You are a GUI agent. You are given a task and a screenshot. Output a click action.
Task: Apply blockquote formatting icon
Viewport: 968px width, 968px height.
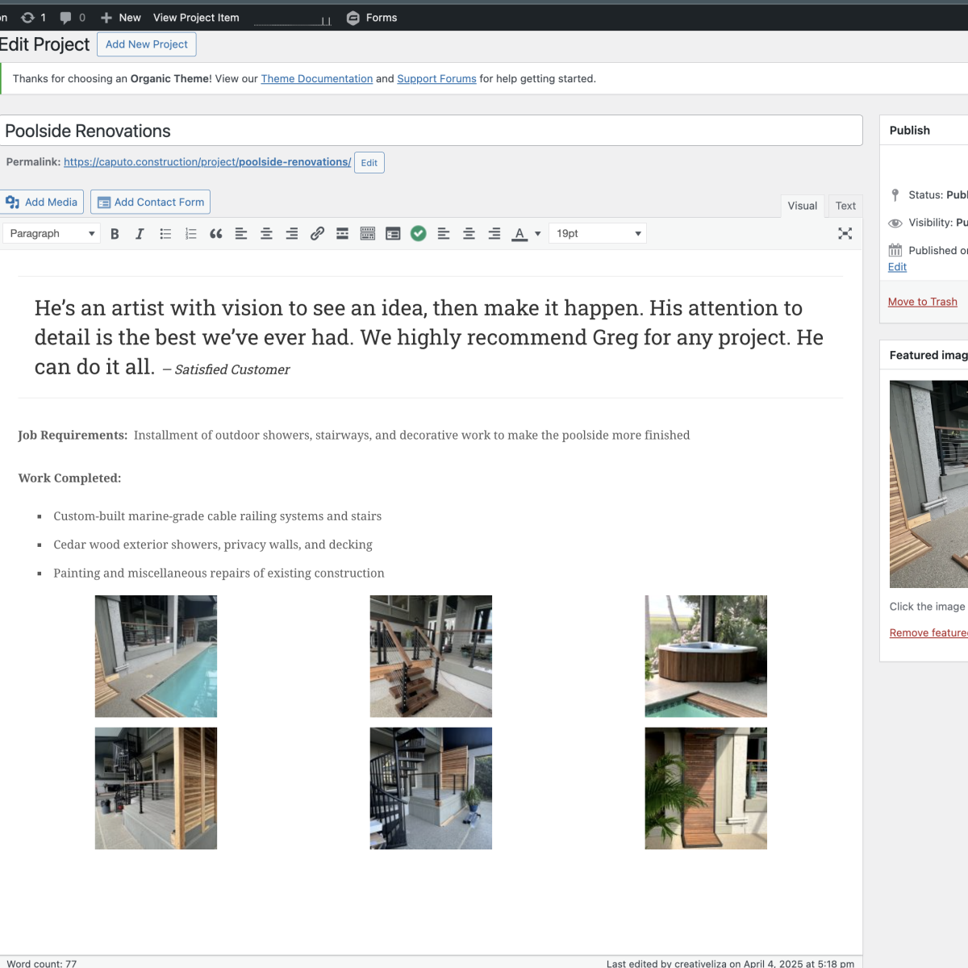pyautogui.click(x=215, y=234)
